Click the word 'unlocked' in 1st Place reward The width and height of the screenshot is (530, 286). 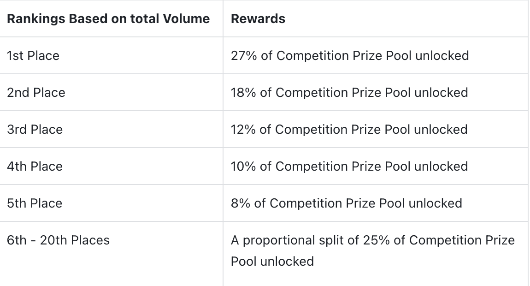pyautogui.click(x=442, y=55)
